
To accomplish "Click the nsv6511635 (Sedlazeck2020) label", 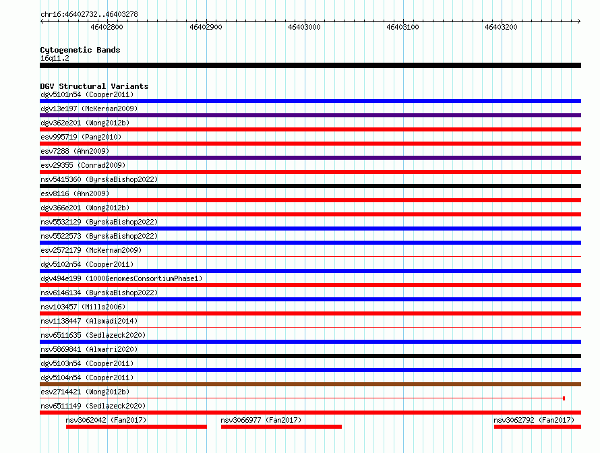I will [x=93, y=335].
